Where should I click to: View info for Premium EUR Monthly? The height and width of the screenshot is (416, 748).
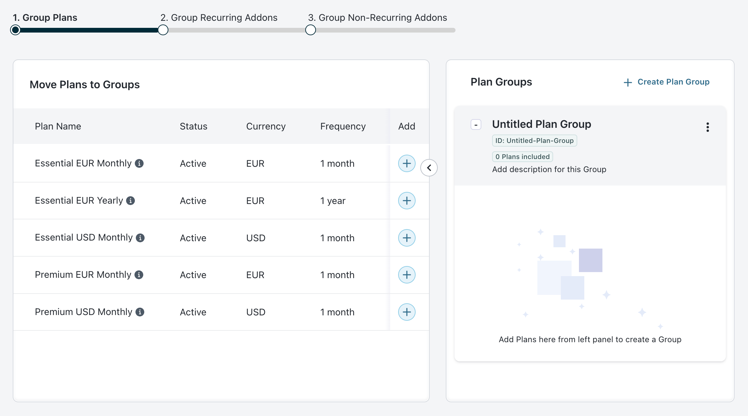click(139, 275)
